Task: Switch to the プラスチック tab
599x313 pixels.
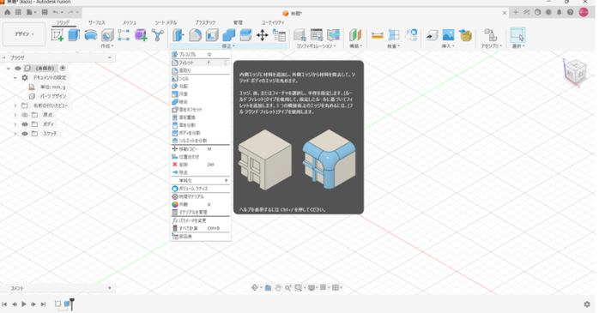Action: [x=205, y=22]
